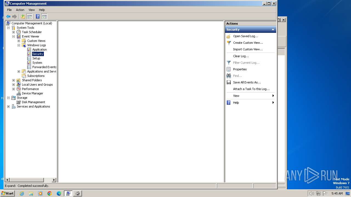Image resolution: width=351 pixels, height=197 pixels.
Task: Expand the Performance node
Action: [x=13, y=89]
